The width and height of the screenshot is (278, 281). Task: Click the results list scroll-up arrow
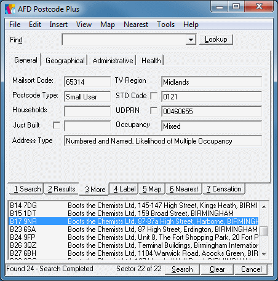coord(264,207)
